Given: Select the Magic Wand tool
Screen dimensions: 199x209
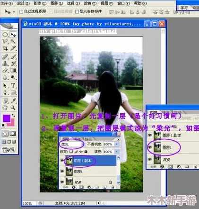Looking at the screenshot, I should pyautogui.click(x=13, y=41).
